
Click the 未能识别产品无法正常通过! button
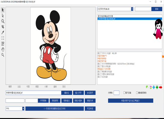[131, 101]
